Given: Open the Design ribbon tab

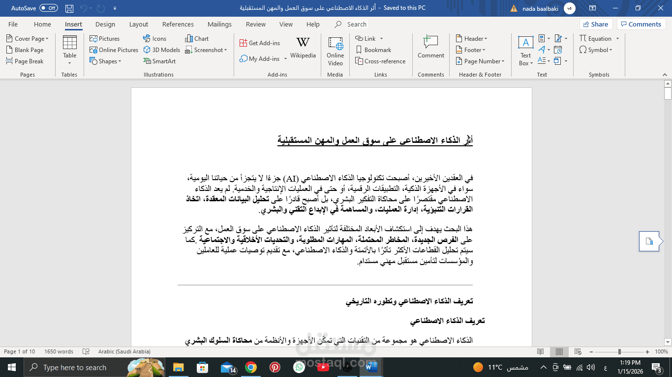Looking at the screenshot, I should pos(105,24).
